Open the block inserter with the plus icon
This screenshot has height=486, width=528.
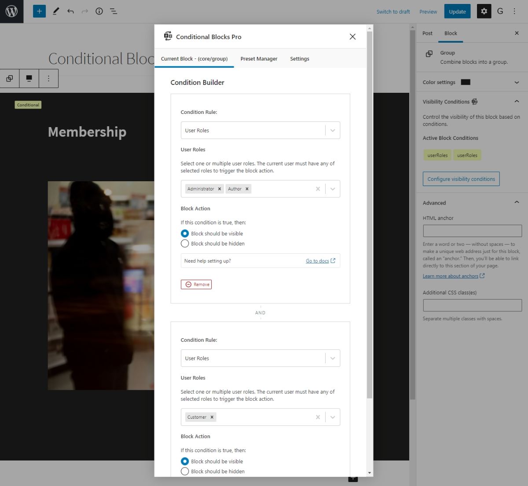(x=39, y=11)
